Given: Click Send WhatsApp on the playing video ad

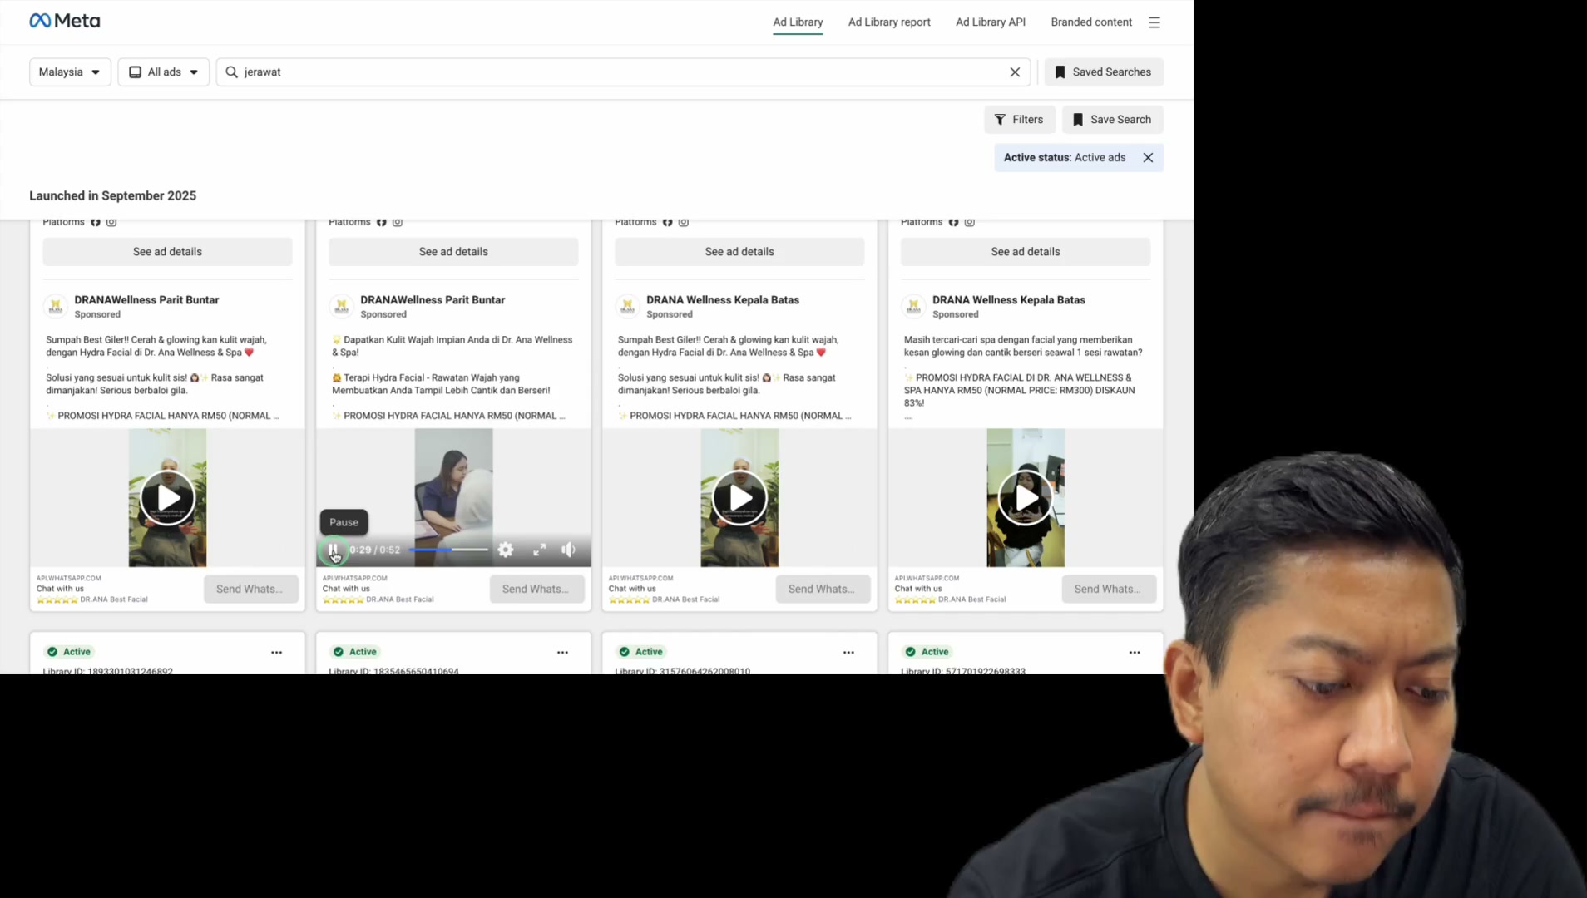Looking at the screenshot, I should coord(537,590).
